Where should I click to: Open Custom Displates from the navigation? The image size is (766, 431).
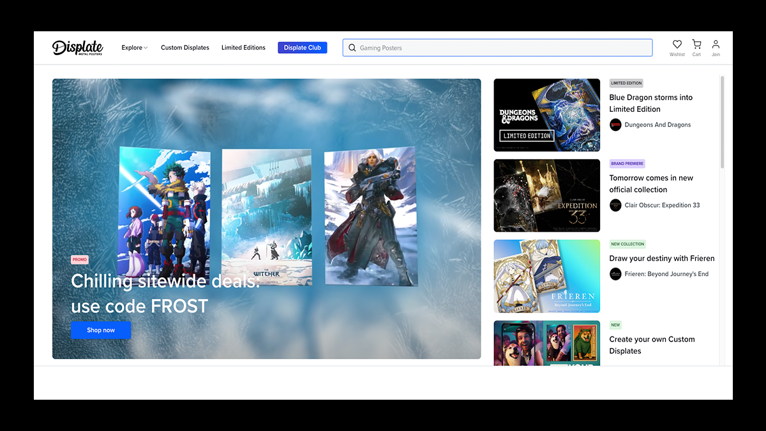[x=185, y=48]
